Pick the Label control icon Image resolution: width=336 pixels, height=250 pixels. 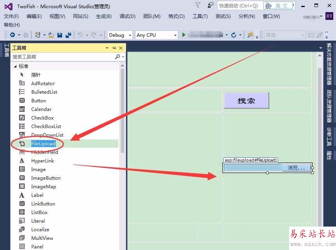pos(22,195)
